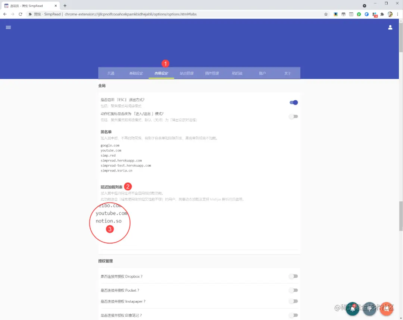Viewport: 403px width, 320px height.
Task: Switch to the 基础设定 tab
Action: coord(136,73)
